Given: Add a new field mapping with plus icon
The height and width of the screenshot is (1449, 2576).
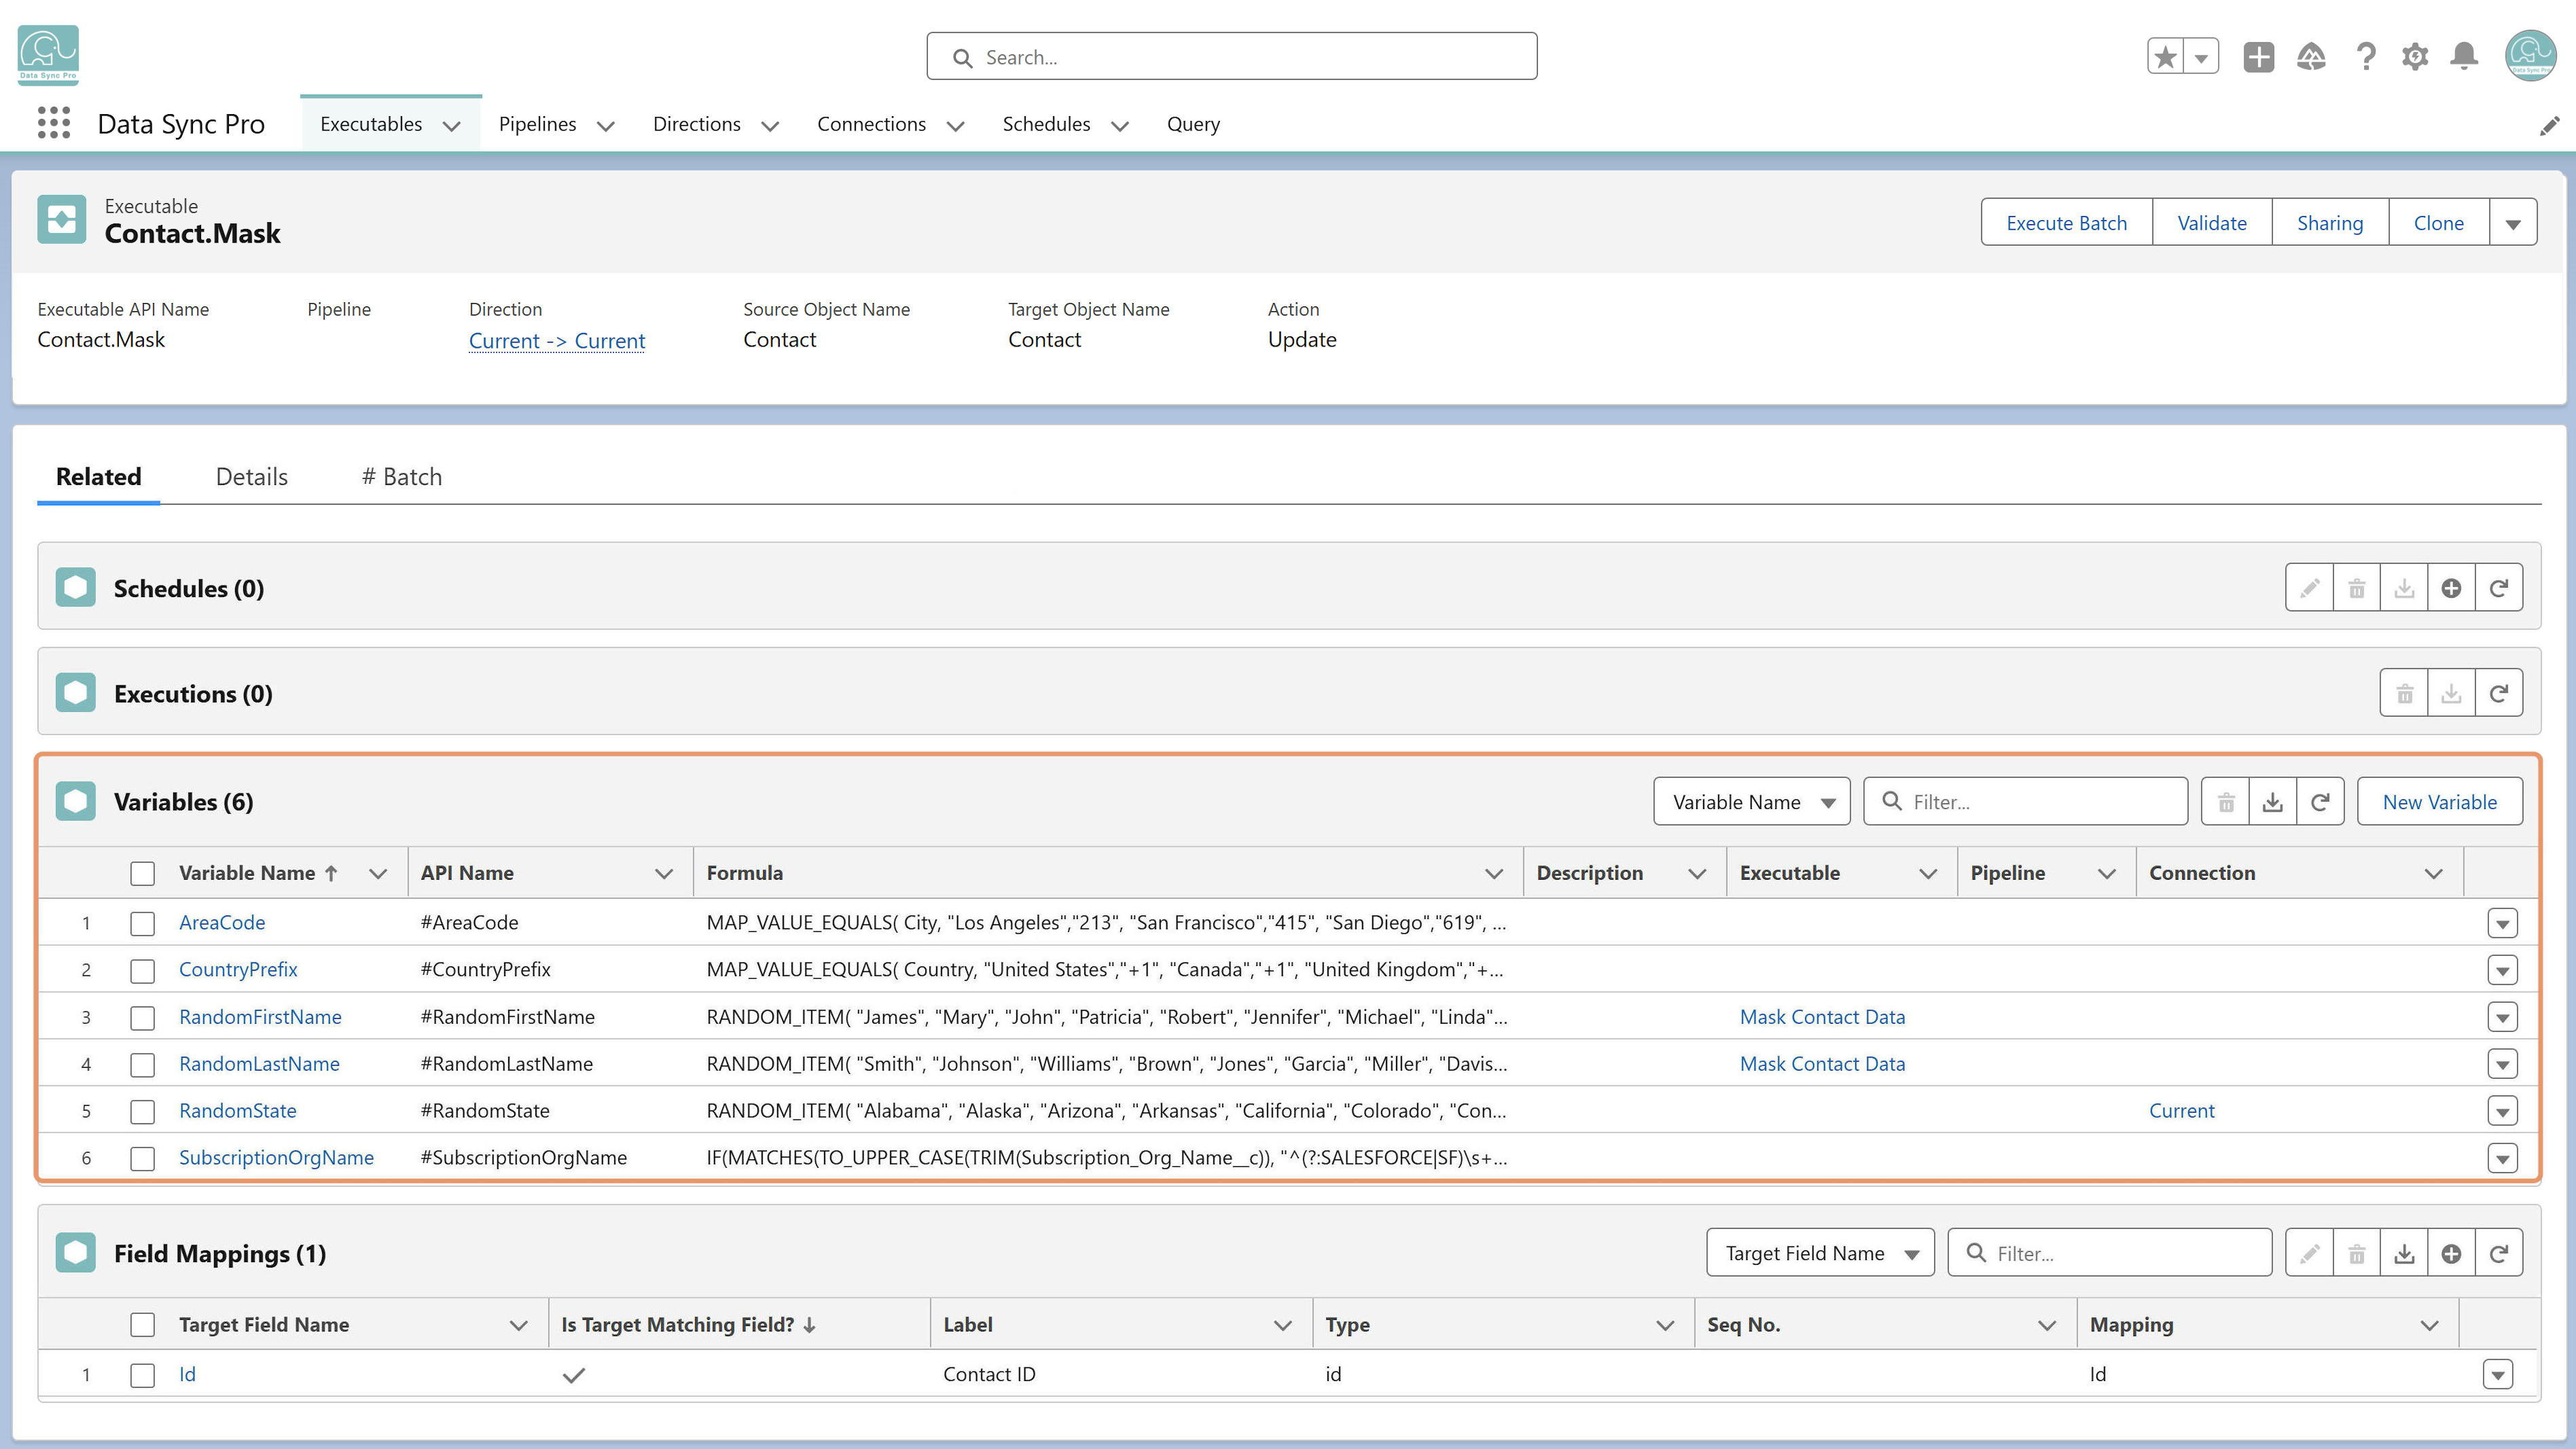Looking at the screenshot, I should pos(2450,1253).
